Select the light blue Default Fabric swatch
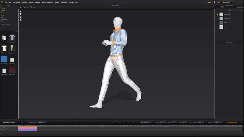The height and width of the screenshot is (137, 244). (221, 19)
